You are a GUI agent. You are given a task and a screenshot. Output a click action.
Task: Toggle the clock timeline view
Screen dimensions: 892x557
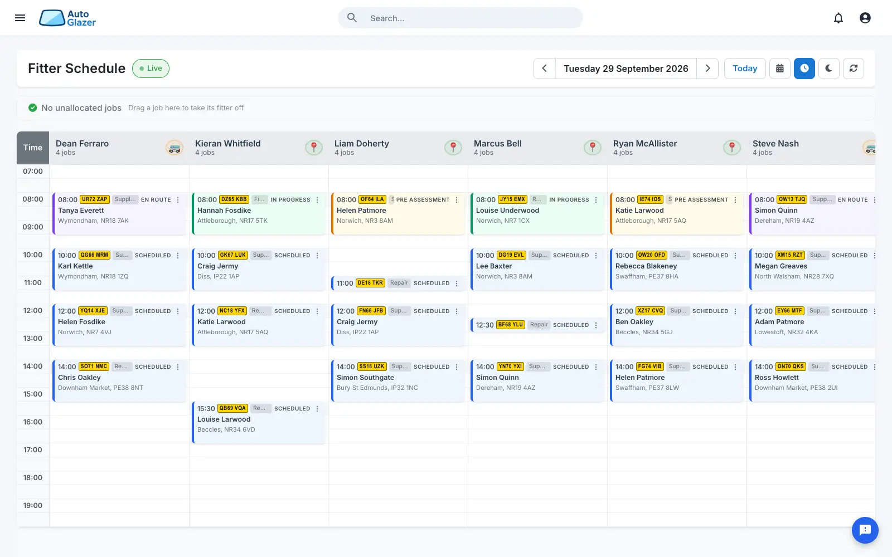point(804,69)
